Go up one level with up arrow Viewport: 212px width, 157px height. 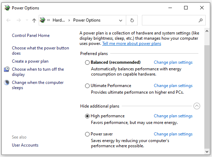(34, 21)
